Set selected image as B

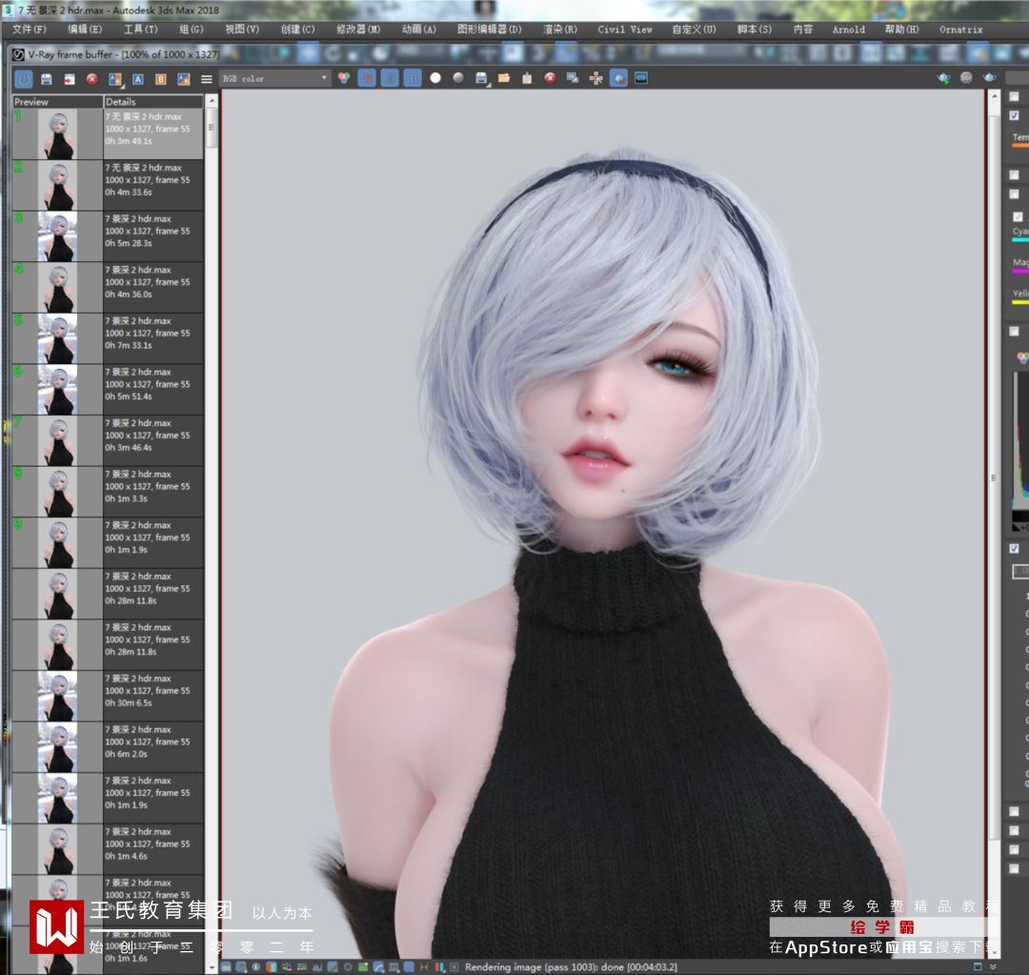coord(161,79)
